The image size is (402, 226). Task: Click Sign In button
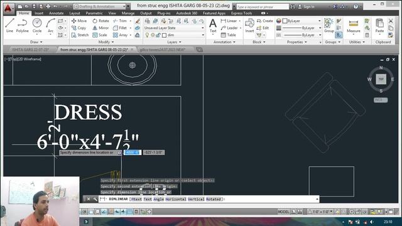[306, 7]
